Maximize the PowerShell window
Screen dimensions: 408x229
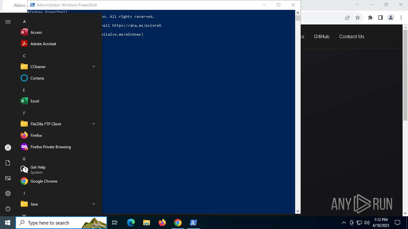[x=279, y=5]
